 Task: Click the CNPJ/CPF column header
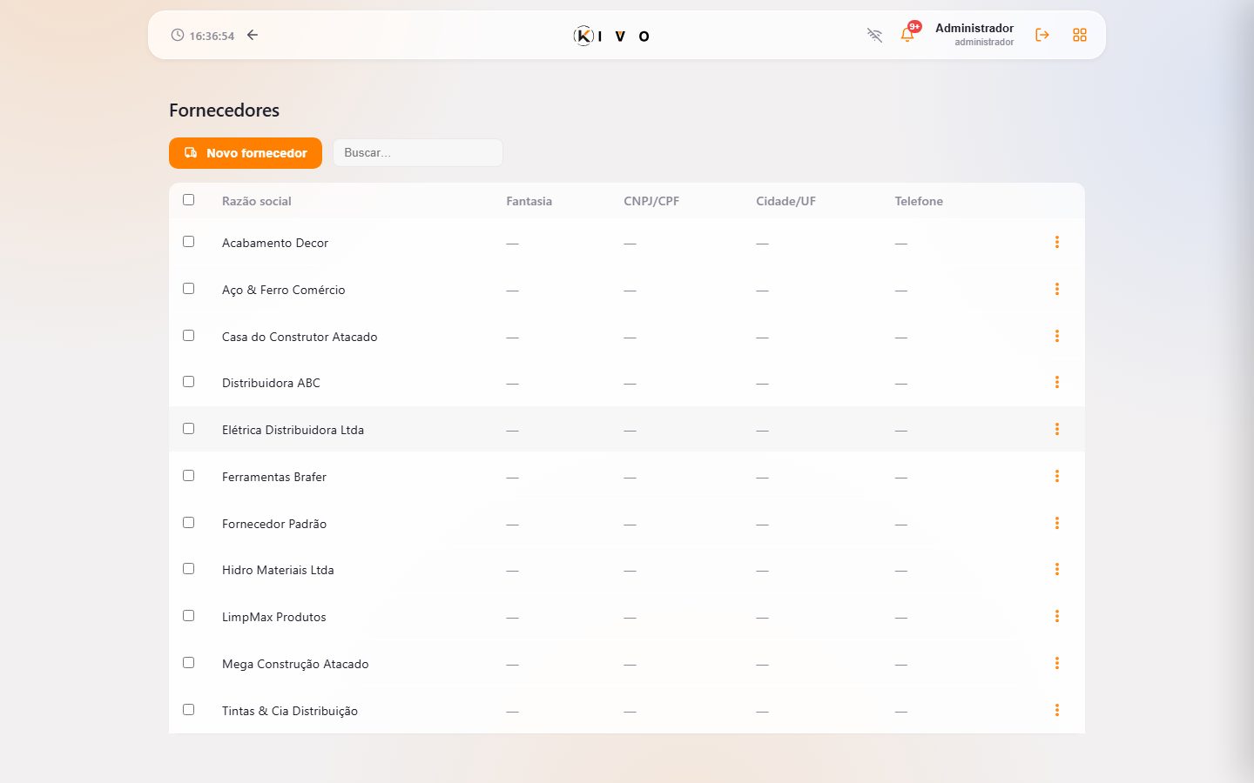coord(651,201)
